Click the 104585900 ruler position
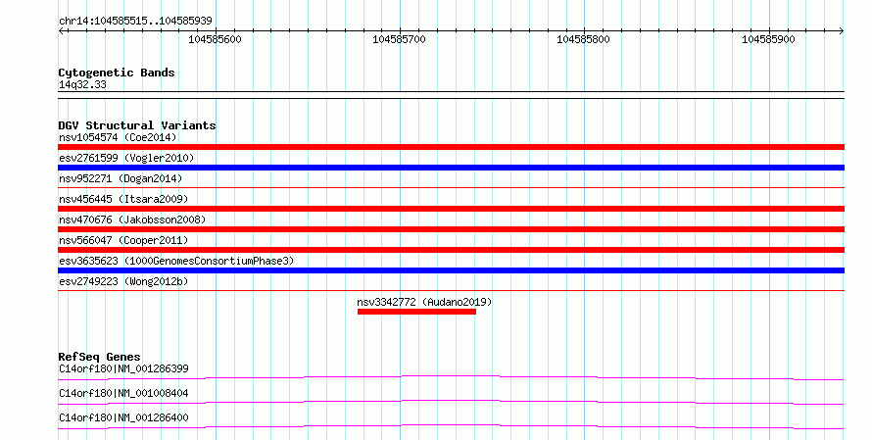The width and height of the screenshot is (872, 440). [x=768, y=39]
